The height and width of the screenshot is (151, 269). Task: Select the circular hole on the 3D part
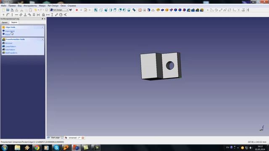[170, 65]
